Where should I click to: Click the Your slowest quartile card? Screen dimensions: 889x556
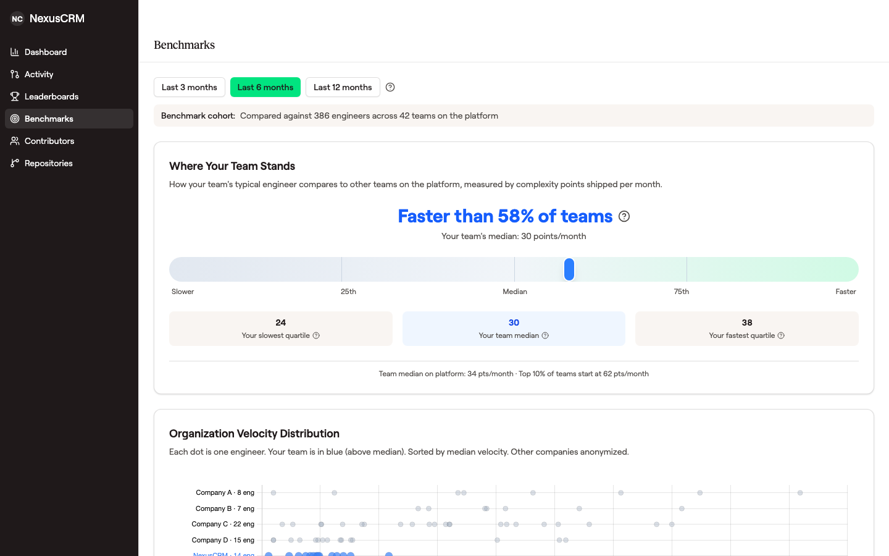coord(281,329)
